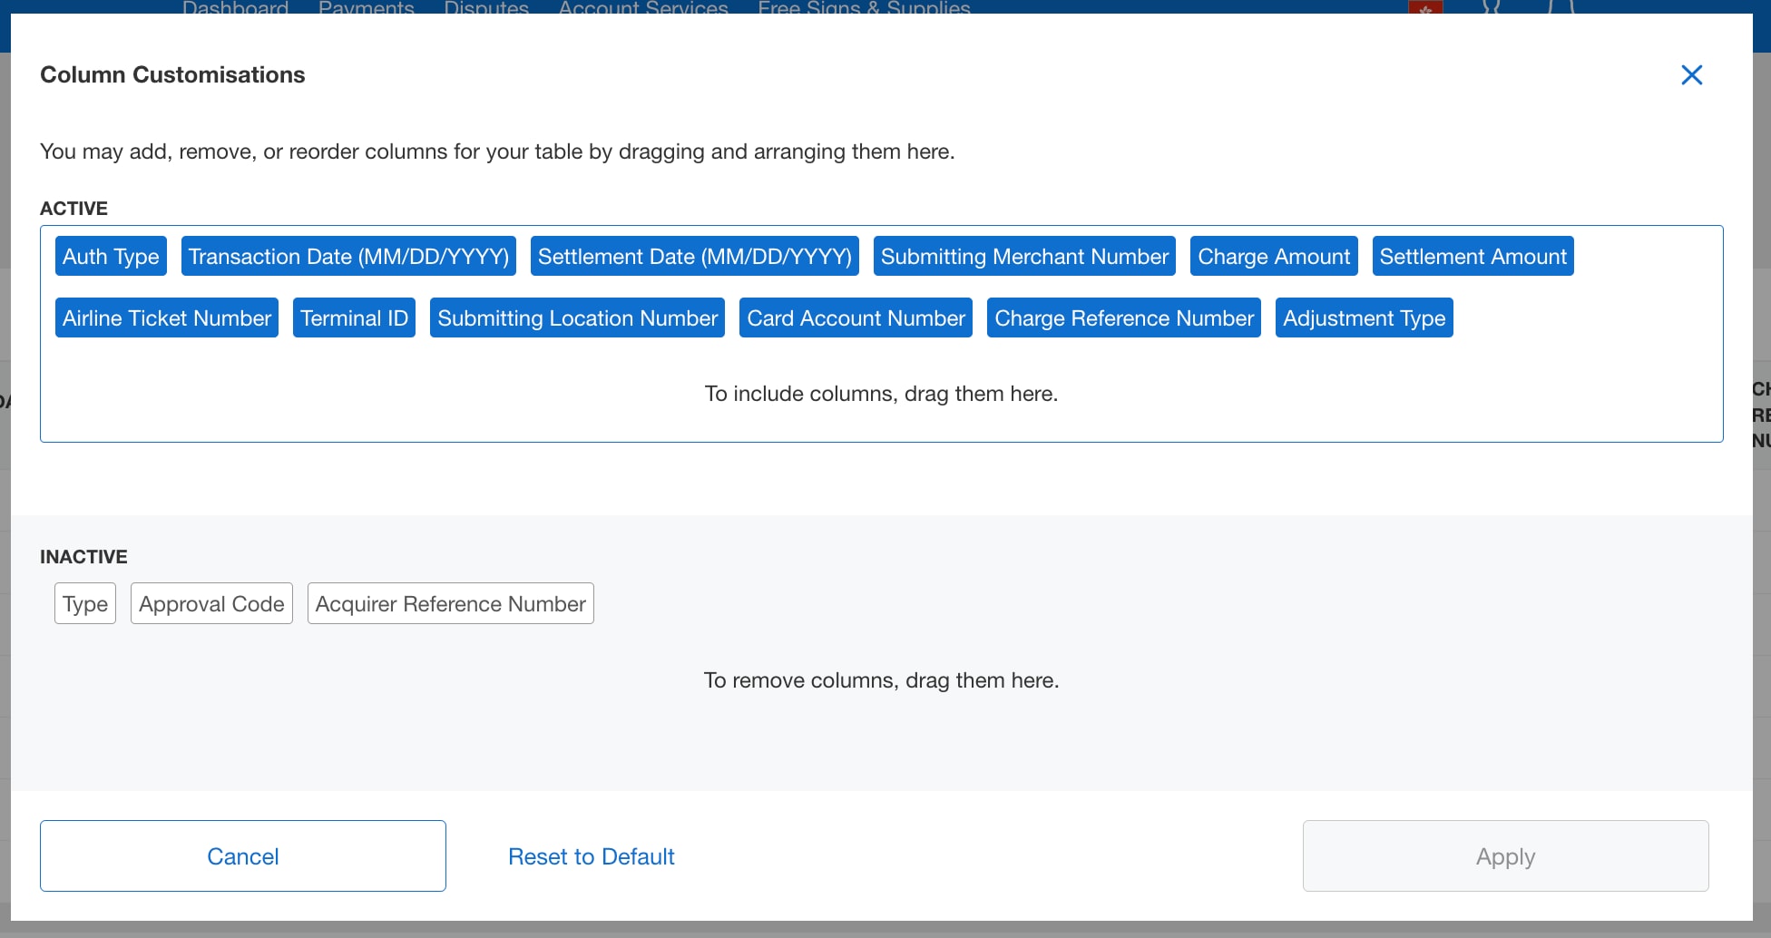1771x938 pixels.
Task: Pick the Submitting Merchant Number chip
Action: [x=1023, y=257]
